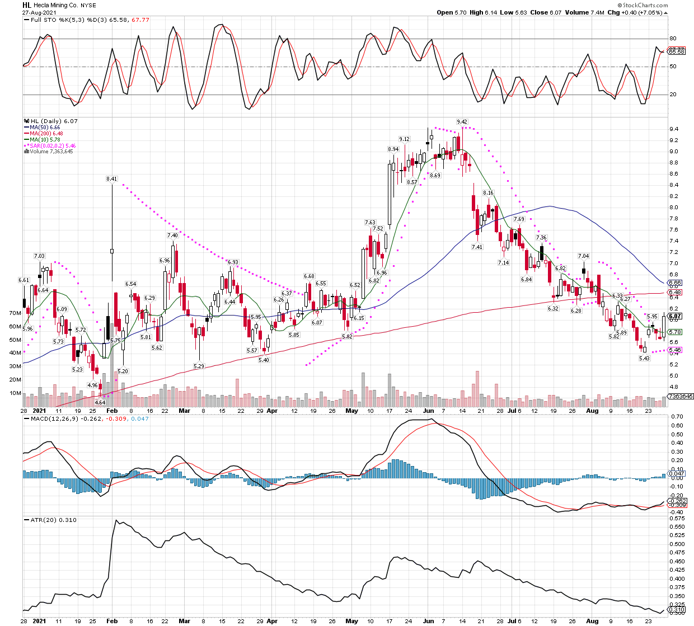Click the 5.40 low price label
This screenshot has height=626, width=694.
point(264,360)
